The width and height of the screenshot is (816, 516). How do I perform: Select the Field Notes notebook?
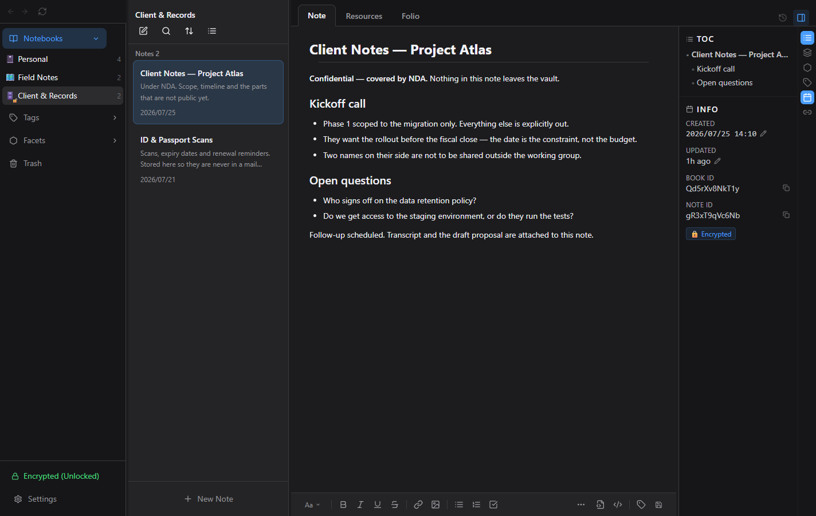click(x=63, y=77)
